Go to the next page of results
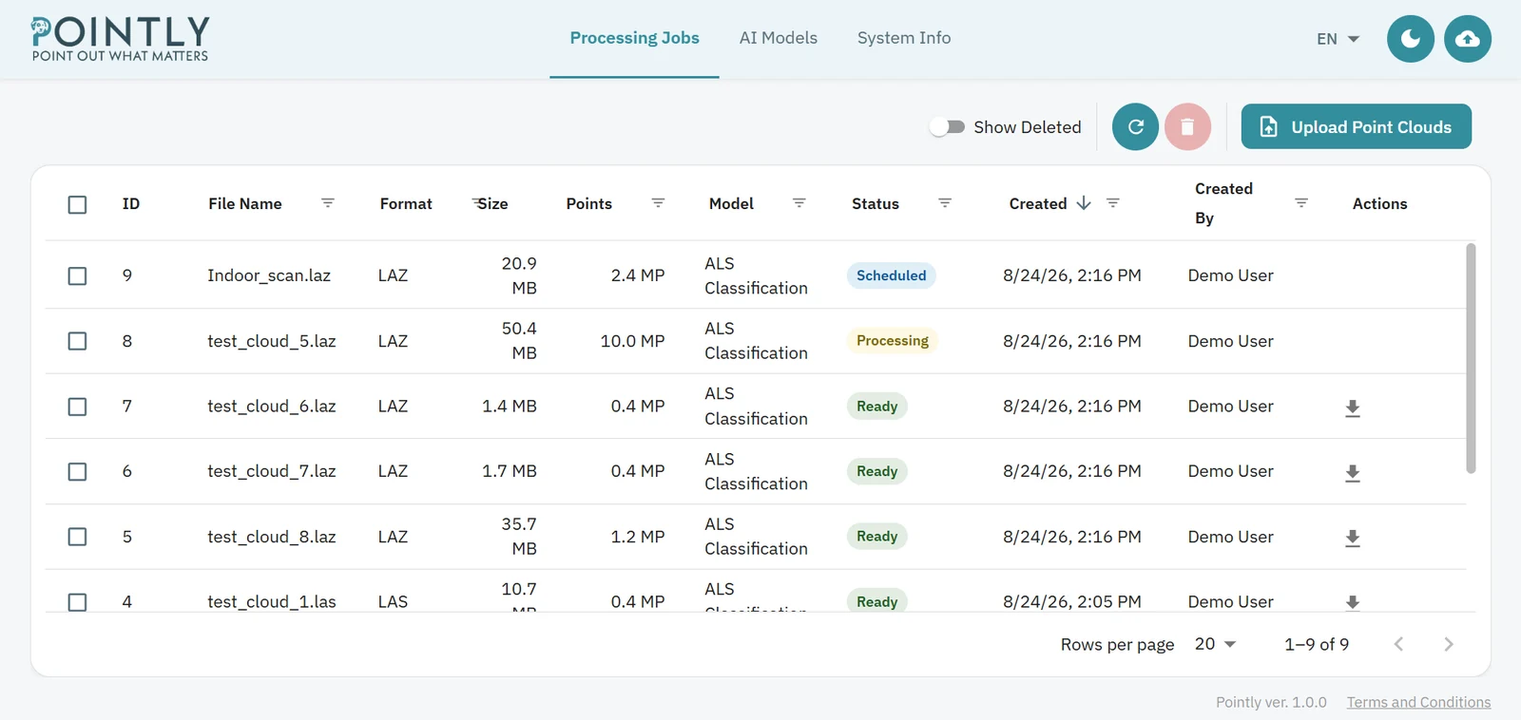This screenshot has width=1521, height=720. (1449, 644)
